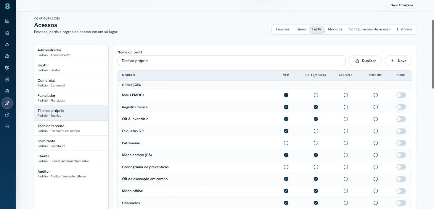The image size is (434, 209).
Task: Open the building sidebar icon
Action: pyautogui.click(x=7, y=56)
